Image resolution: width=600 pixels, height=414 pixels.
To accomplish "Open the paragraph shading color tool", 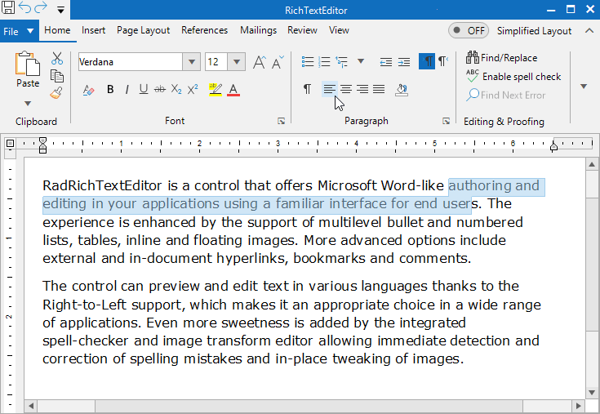I will coord(402,90).
